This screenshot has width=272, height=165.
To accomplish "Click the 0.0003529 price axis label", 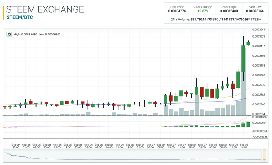I will coord(258,36).
